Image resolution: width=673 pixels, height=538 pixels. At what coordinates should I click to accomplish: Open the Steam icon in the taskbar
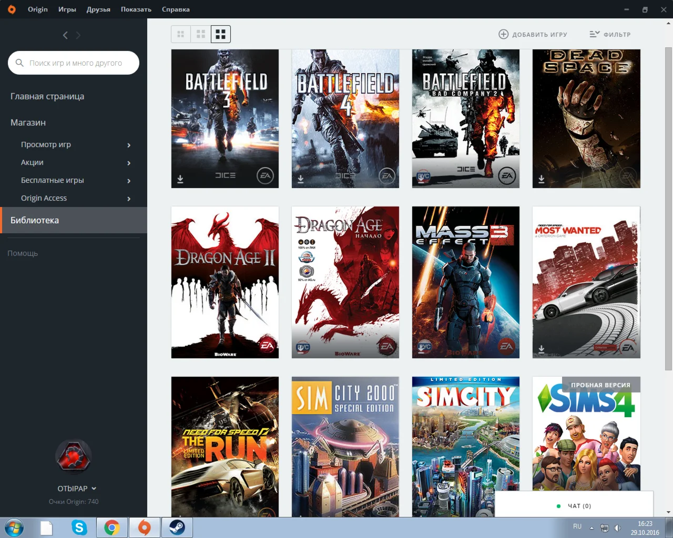(177, 527)
